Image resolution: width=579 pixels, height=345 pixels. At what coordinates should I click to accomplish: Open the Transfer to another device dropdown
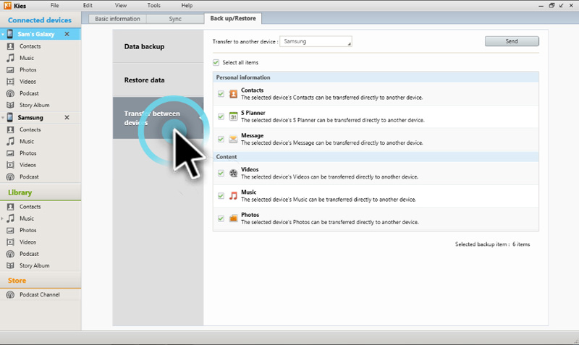pos(316,41)
